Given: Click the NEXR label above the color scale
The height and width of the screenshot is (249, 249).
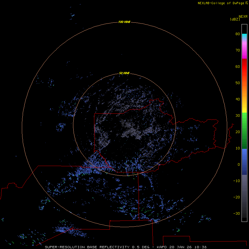Looking at the screenshot, I should pyautogui.click(x=243, y=17).
